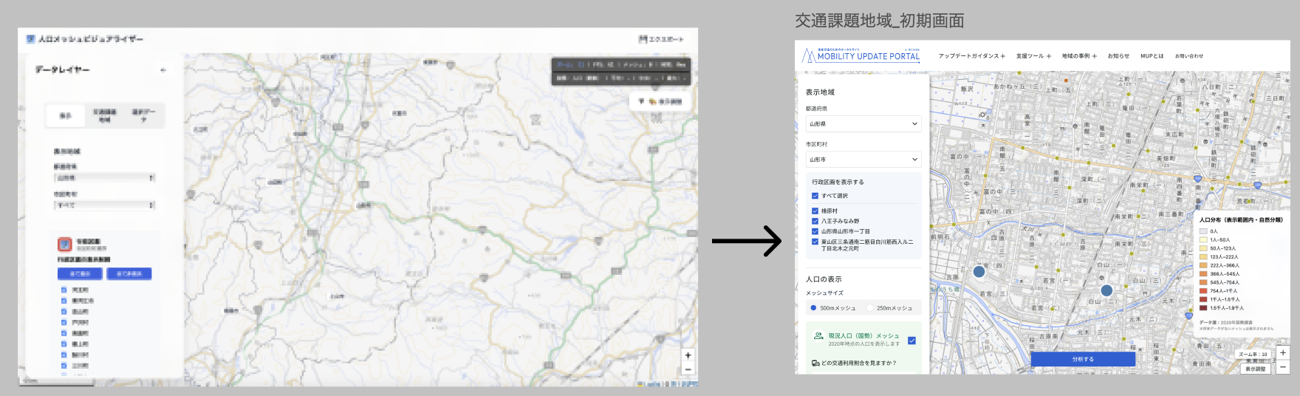The height and width of the screenshot is (396, 1300).
Task: Collapse data layer panel with back arrow
Action: tap(163, 70)
